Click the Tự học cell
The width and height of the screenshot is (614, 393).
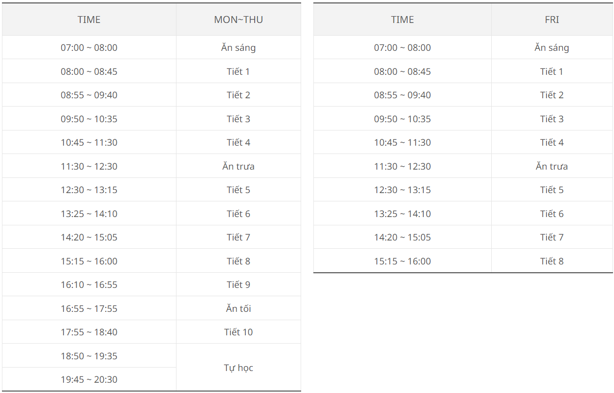click(239, 368)
